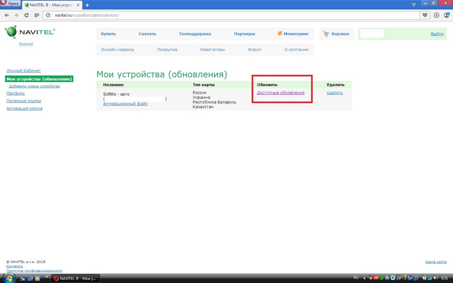Open the Windows Start button

click(9, 278)
